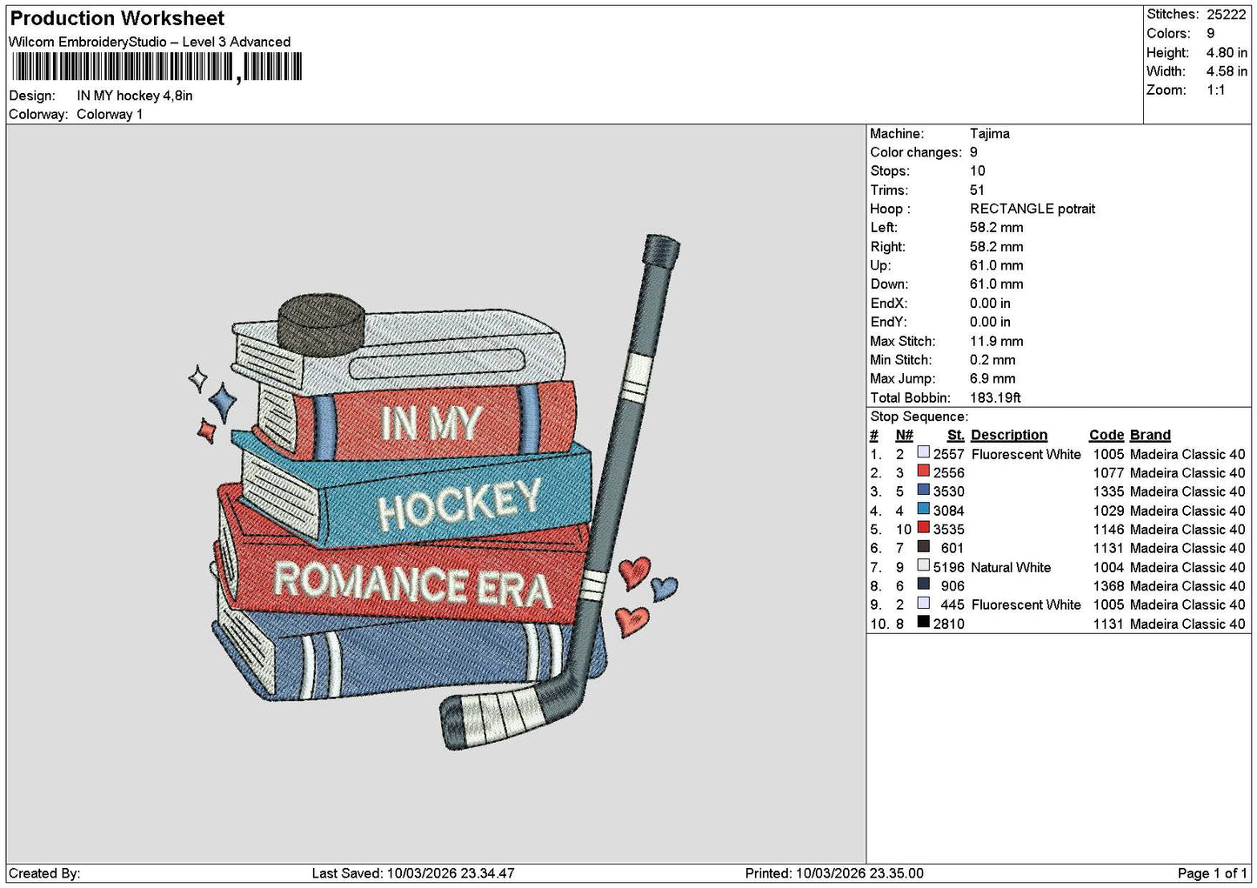Pick the dark gray swatch beside 601
The width and height of the screenshot is (1257, 888).
click(924, 547)
